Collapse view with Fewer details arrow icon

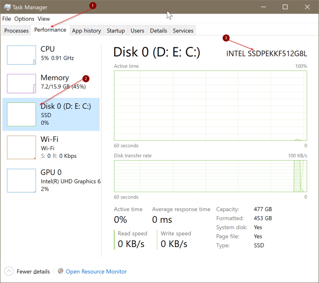pos(9,271)
